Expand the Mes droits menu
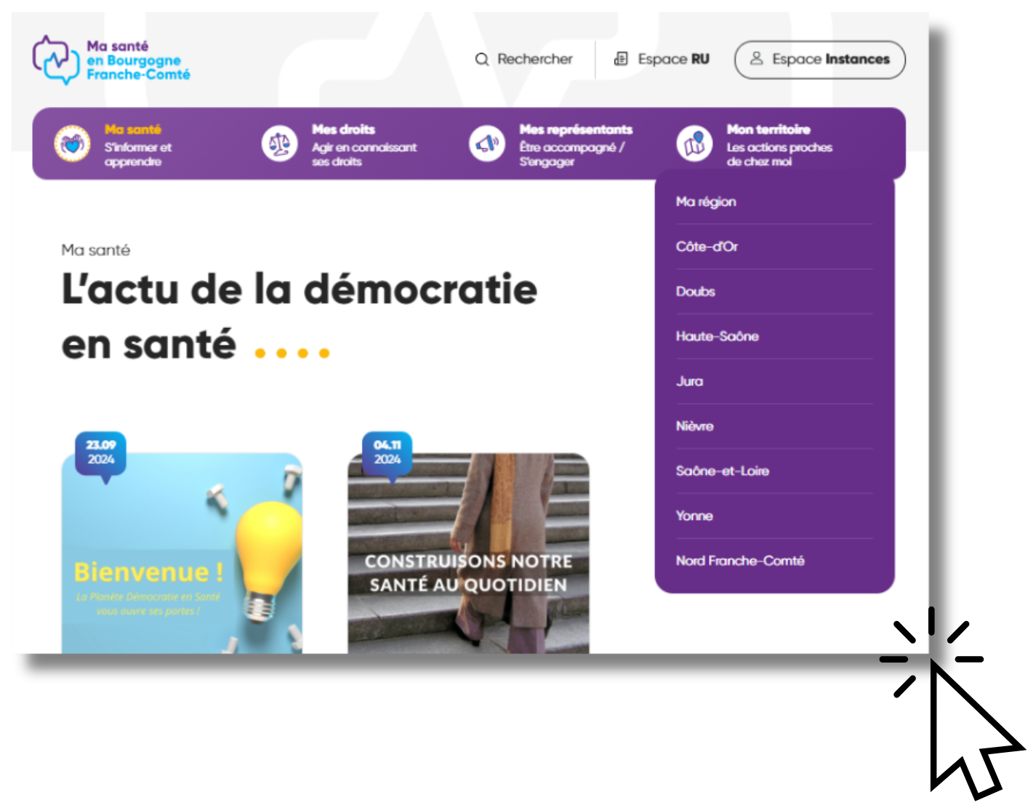 [364, 145]
